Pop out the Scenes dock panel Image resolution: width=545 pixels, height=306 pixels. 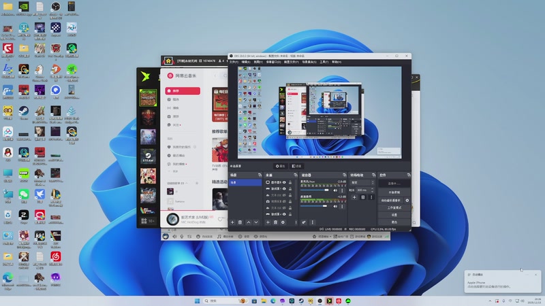(x=260, y=175)
